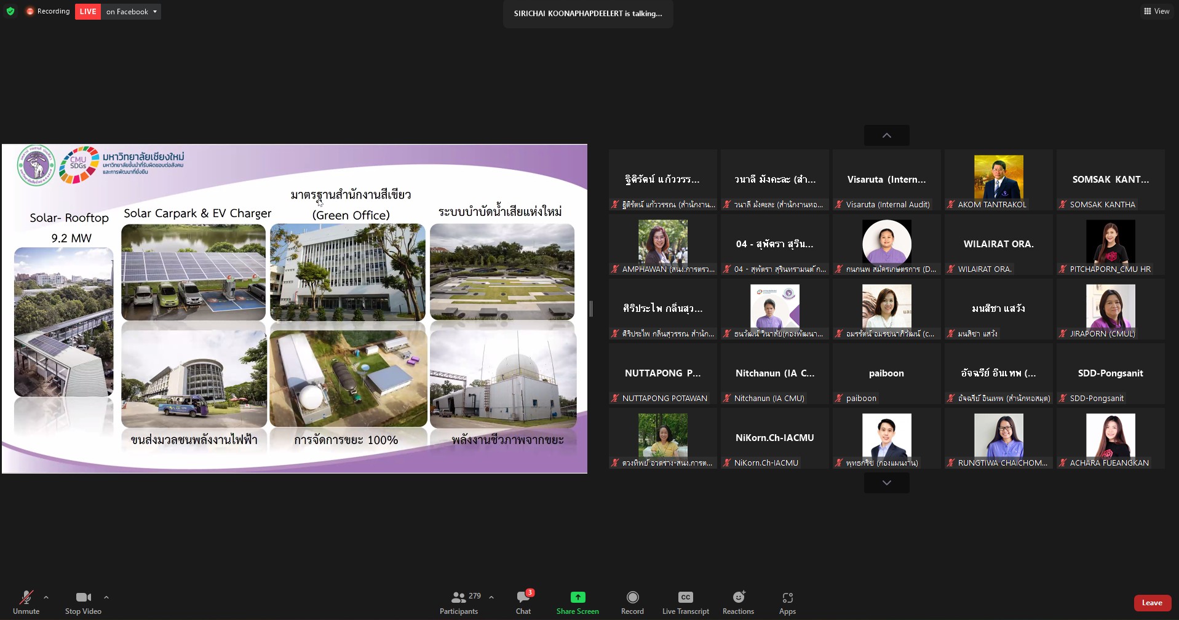The width and height of the screenshot is (1179, 620).
Task: Click the divider handle between slide and gallery
Action: [x=591, y=309]
